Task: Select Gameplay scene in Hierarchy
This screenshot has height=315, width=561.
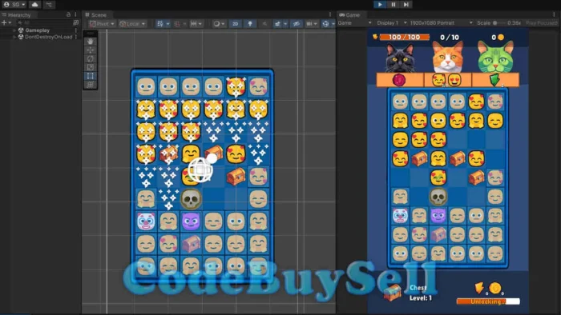Action: [37, 30]
